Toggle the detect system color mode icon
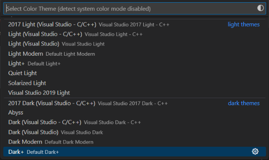Image resolution: width=269 pixels, height=160 pixels. [260, 8]
